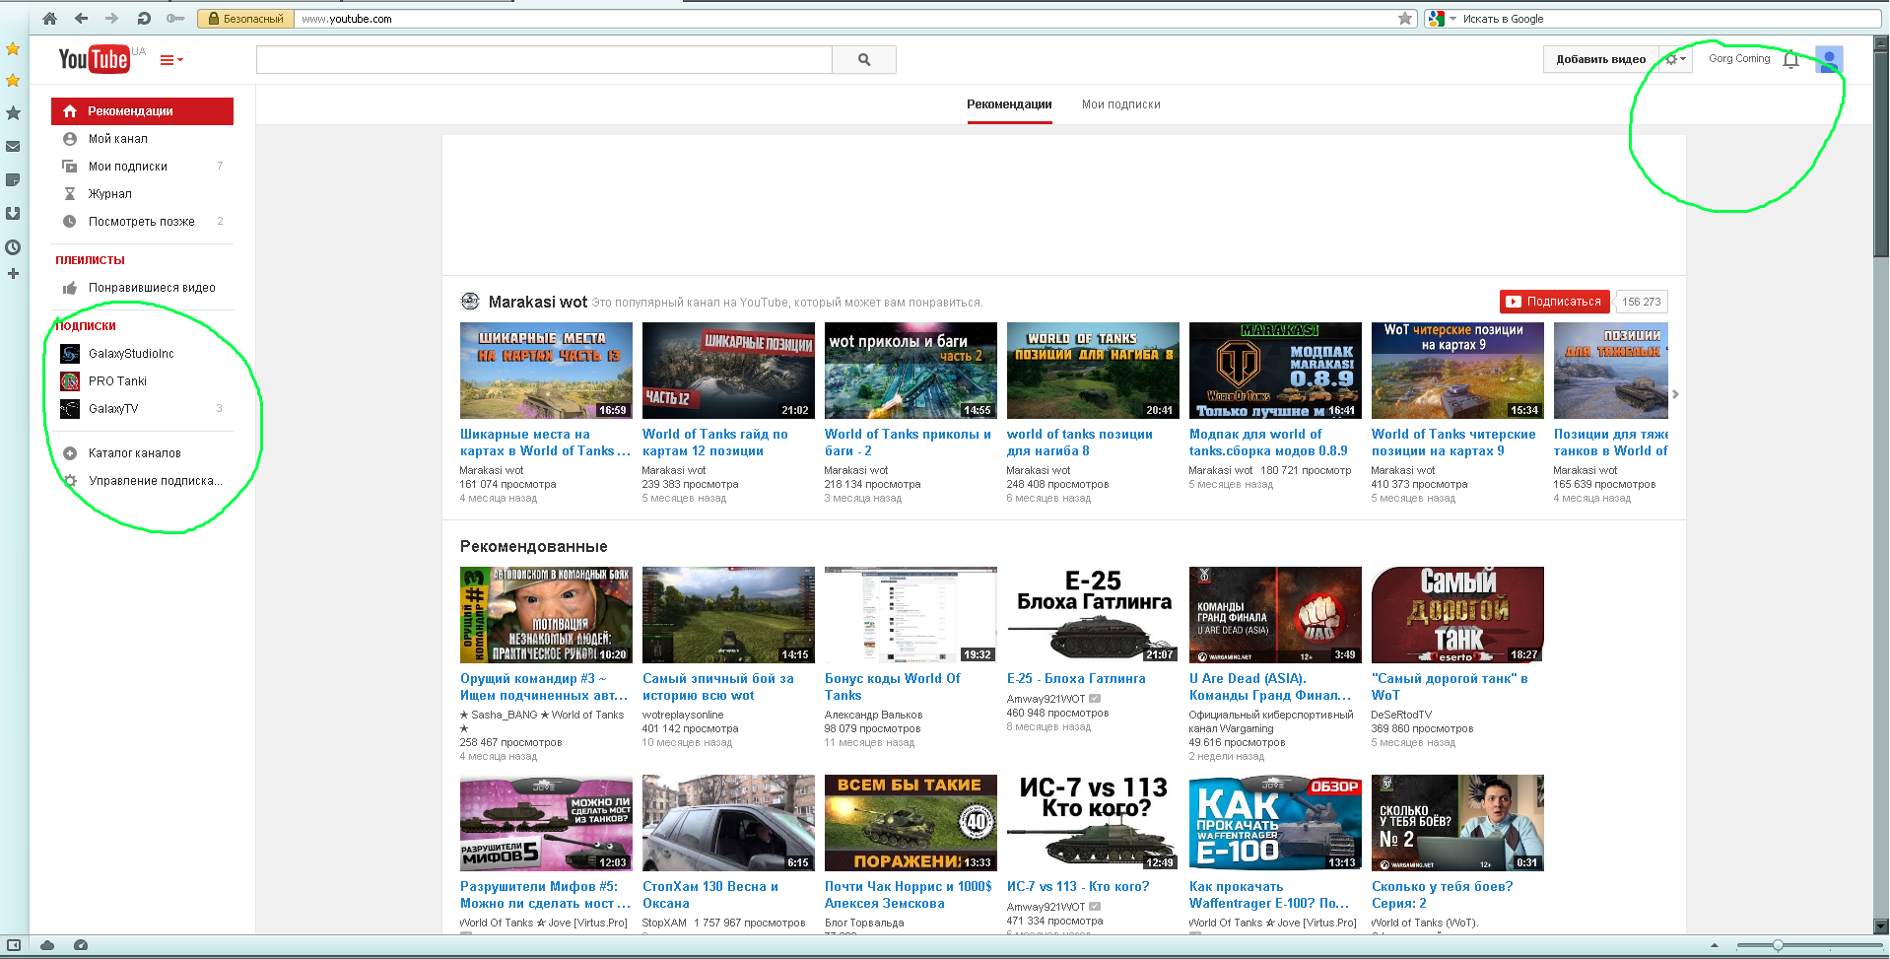Open the Marakasi wot channel title
Screen dimensions: 1890x959
537,302
